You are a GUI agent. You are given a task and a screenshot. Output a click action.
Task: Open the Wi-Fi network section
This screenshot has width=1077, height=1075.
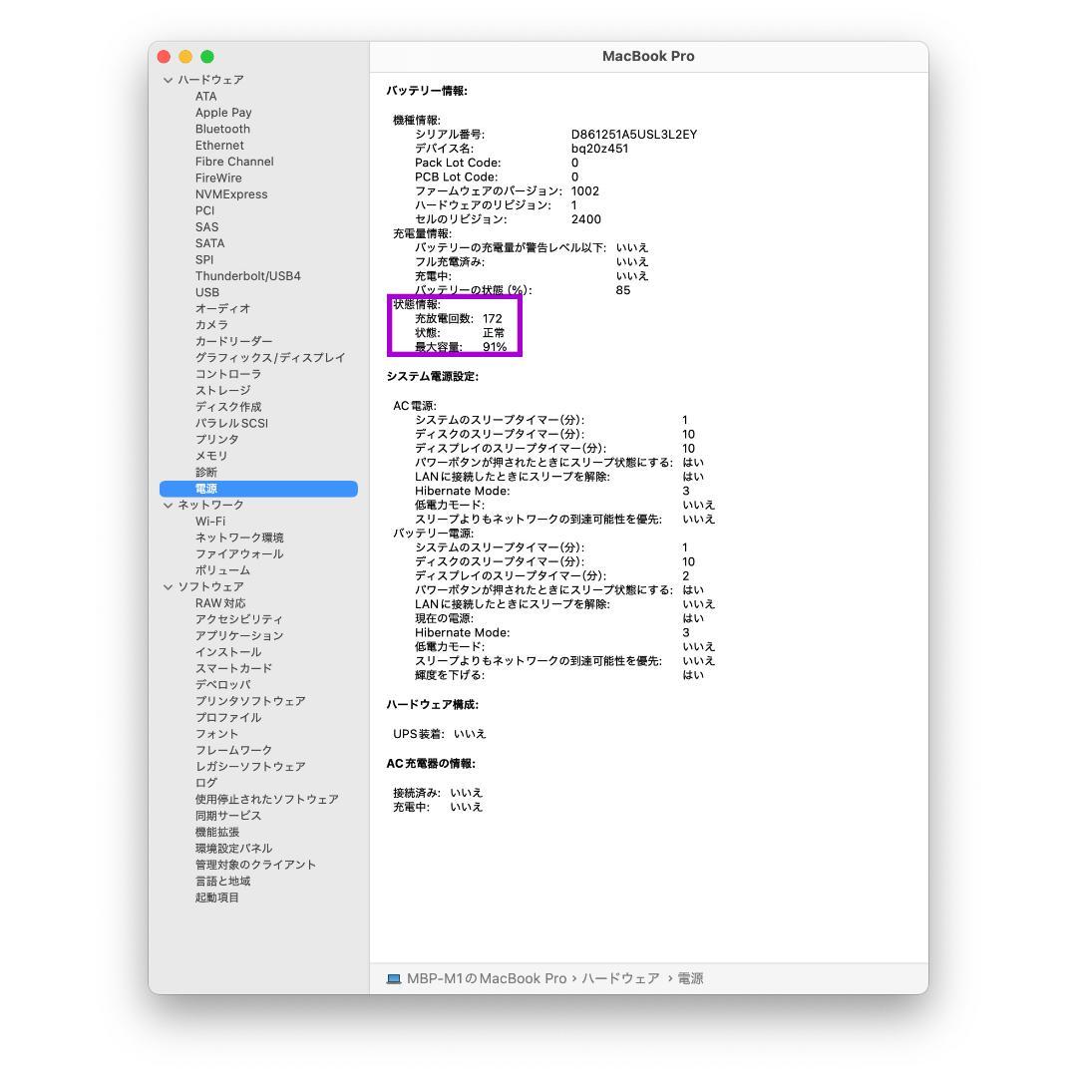tap(209, 522)
